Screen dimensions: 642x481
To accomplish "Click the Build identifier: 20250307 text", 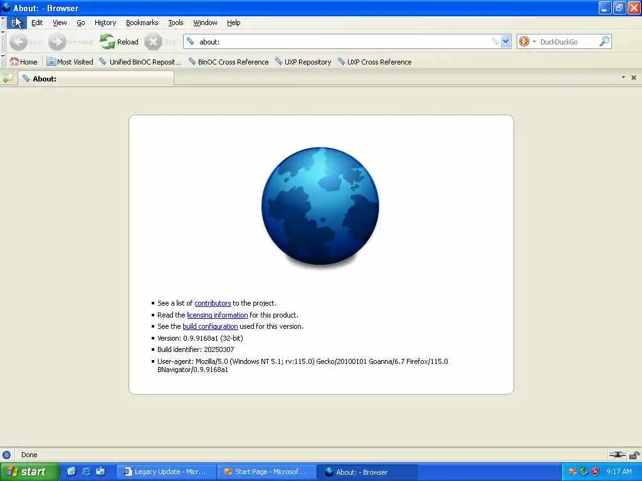I will (x=196, y=349).
